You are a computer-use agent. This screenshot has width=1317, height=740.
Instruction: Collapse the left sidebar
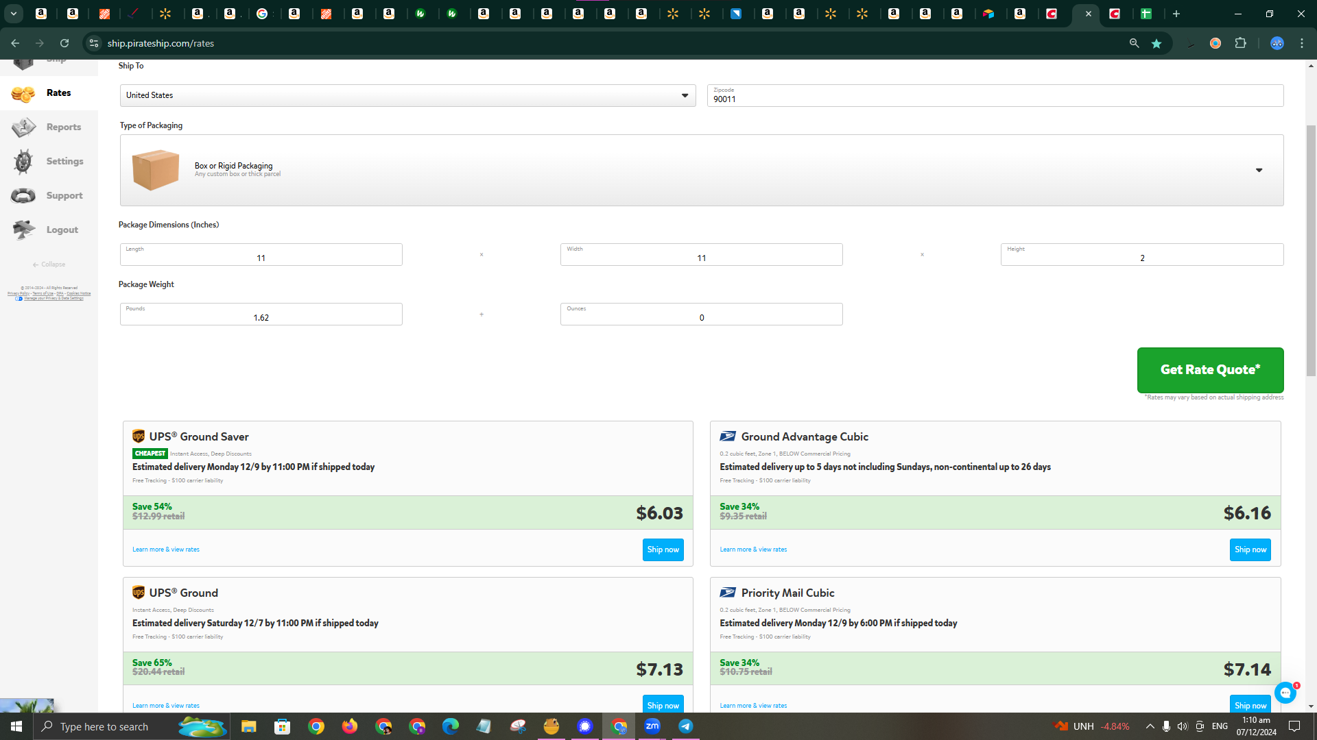pos(49,264)
